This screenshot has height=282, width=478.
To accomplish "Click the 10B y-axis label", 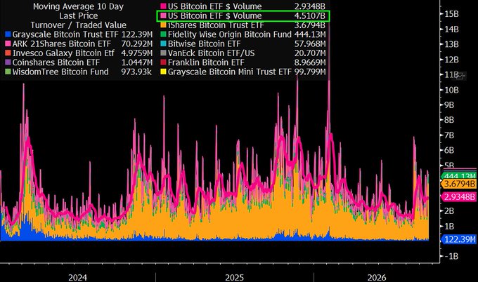I will pyautogui.click(x=451, y=90).
